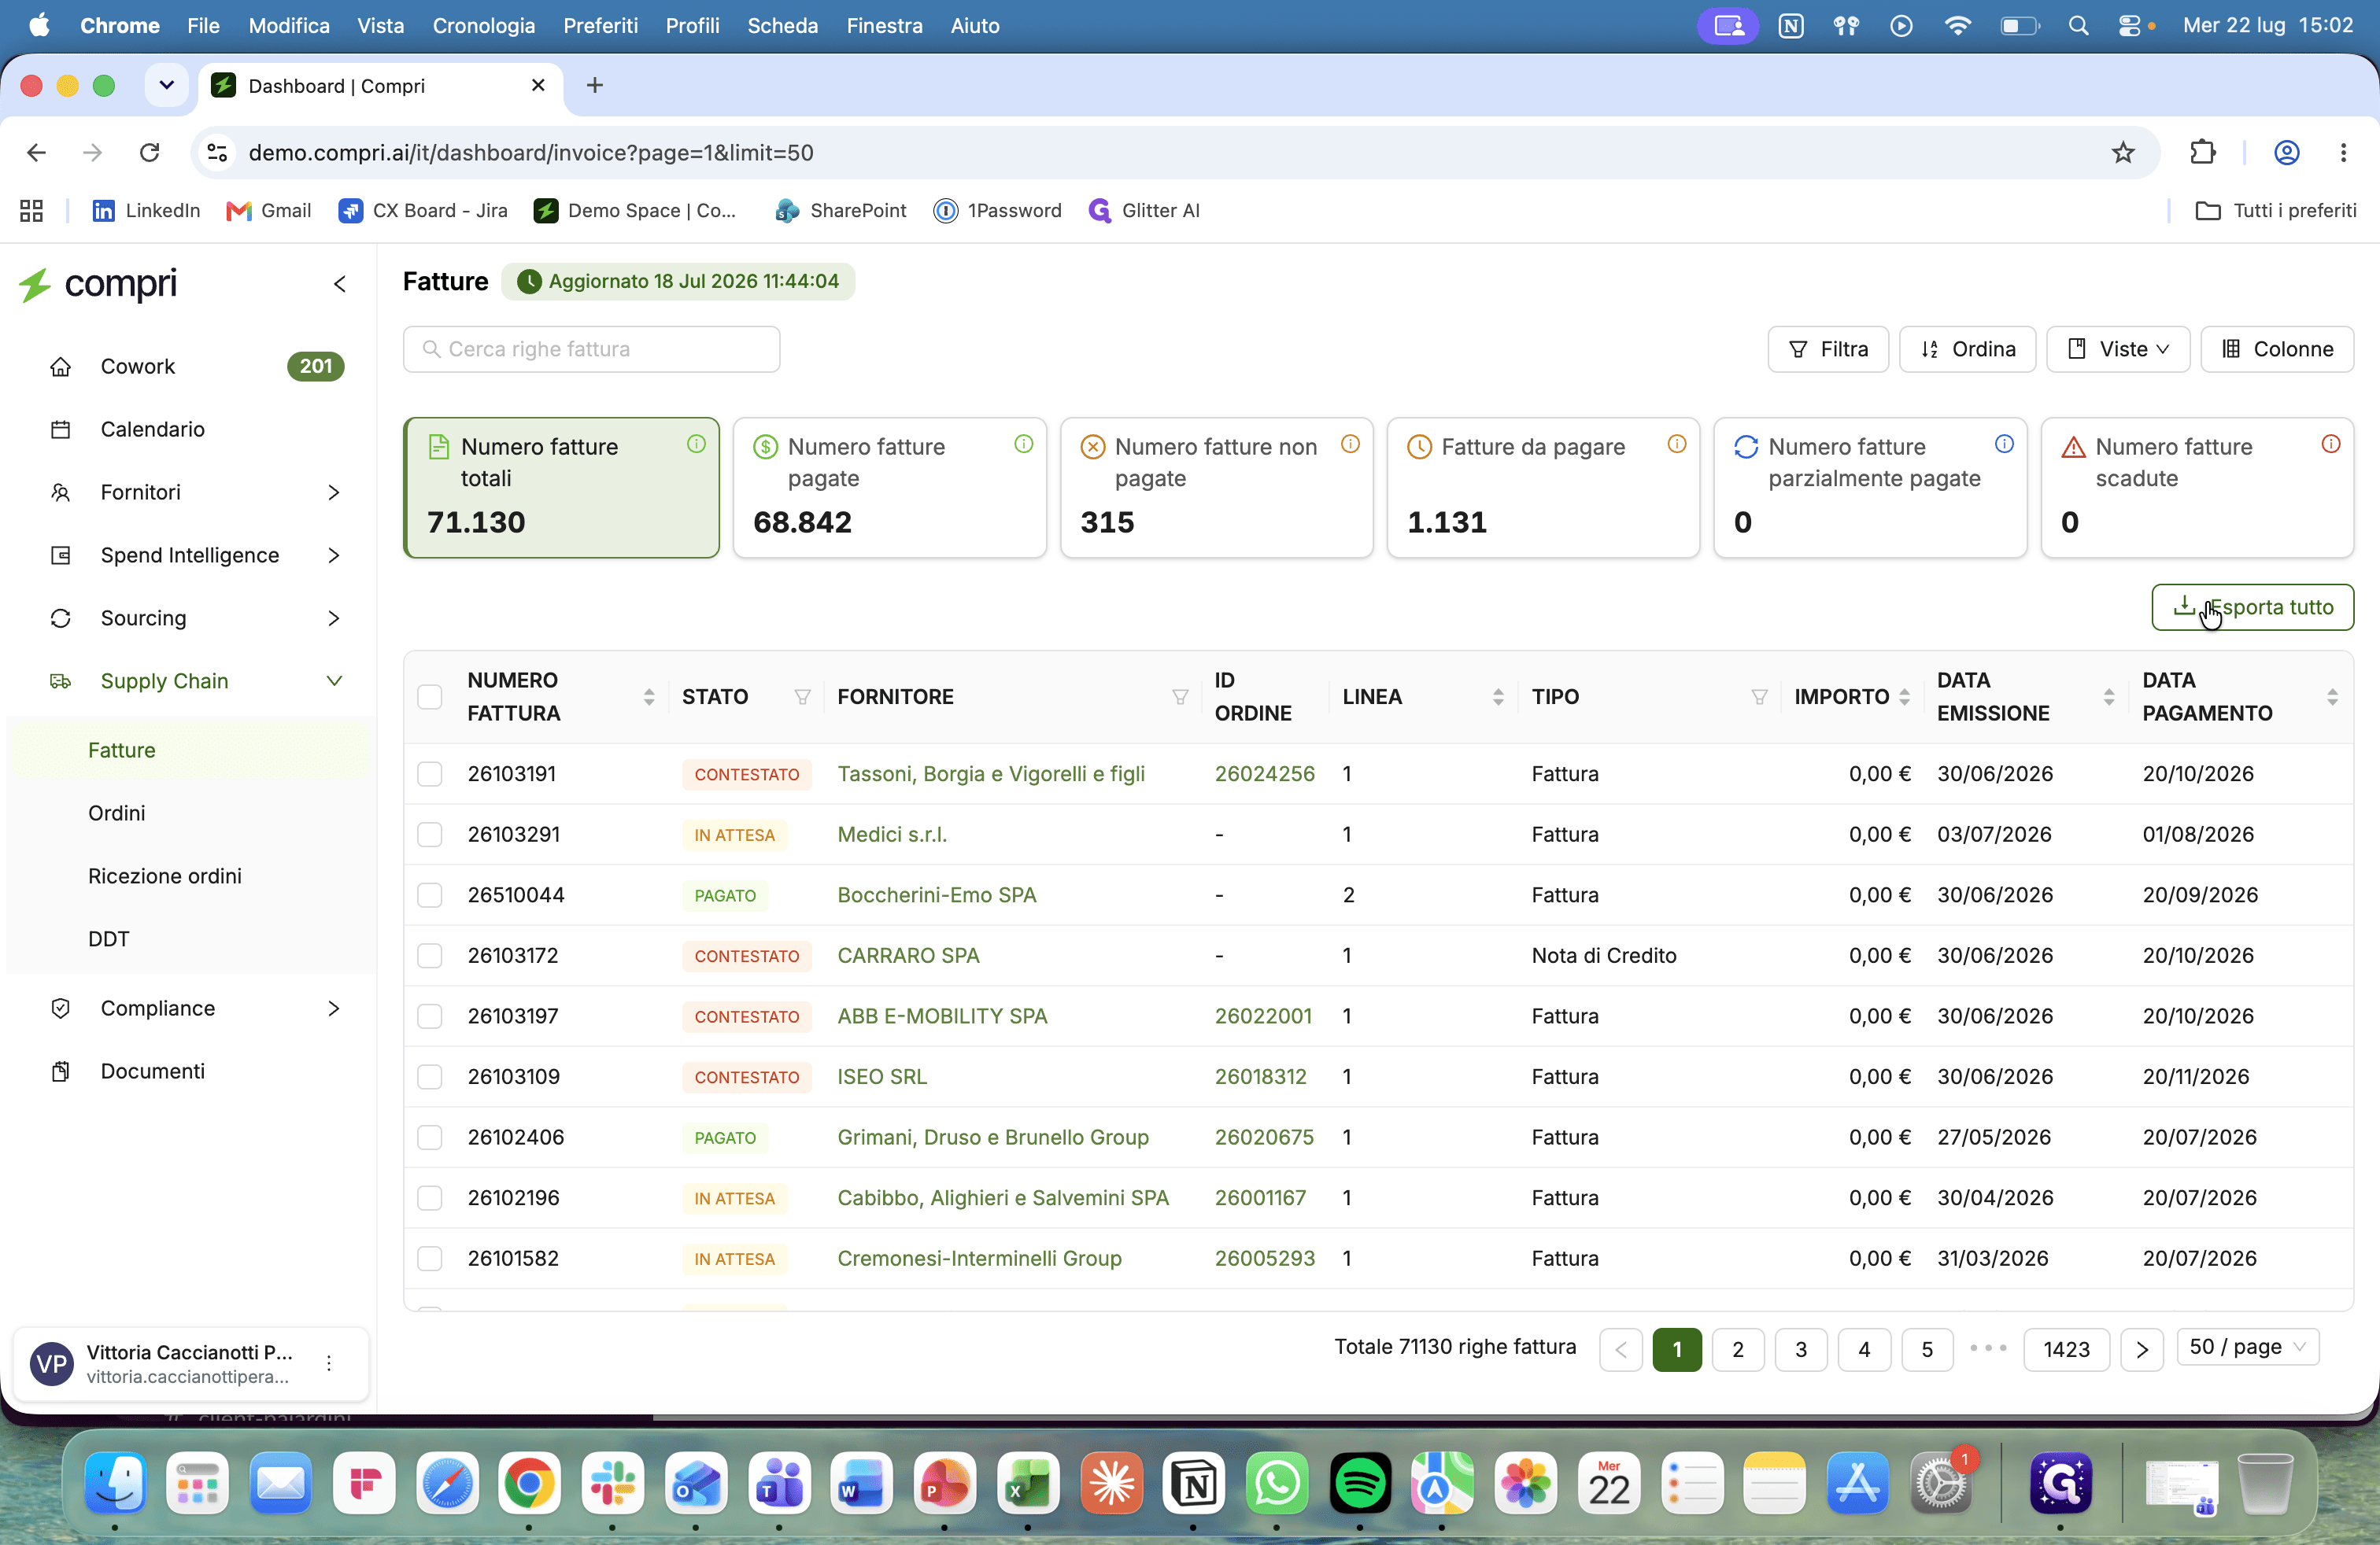The image size is (2380, 1545).
Task: Select the checkbox for invoice 26510044
Action: tap(430, 894)
